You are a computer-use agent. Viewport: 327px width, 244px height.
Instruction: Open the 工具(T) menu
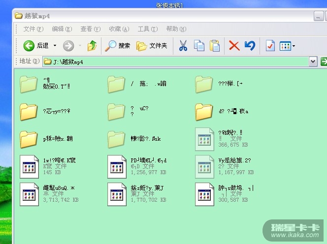(147, 29)
